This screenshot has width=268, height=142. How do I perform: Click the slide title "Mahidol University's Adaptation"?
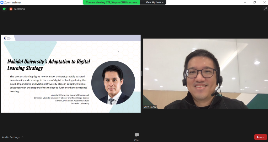(x=49, y=61)
